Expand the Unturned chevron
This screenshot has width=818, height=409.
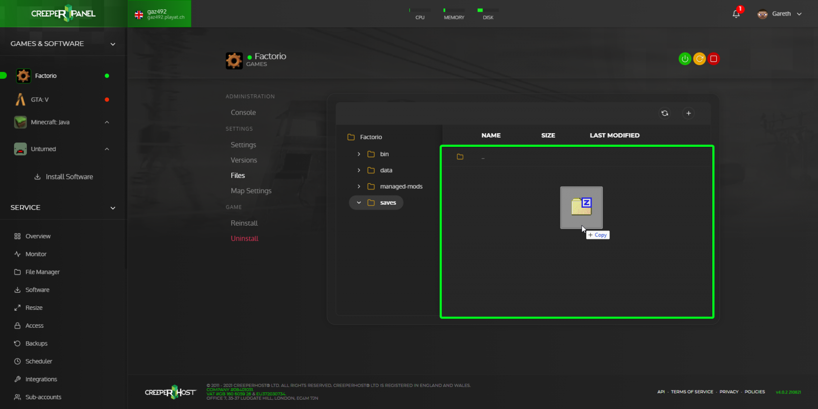[107, 149]
